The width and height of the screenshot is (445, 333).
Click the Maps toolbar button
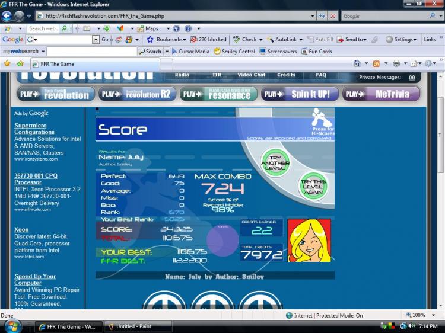click(148, 28)
